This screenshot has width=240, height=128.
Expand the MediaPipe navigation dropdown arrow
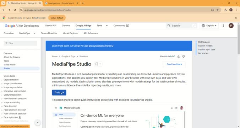pyautogui.click(x=34, y=33)
